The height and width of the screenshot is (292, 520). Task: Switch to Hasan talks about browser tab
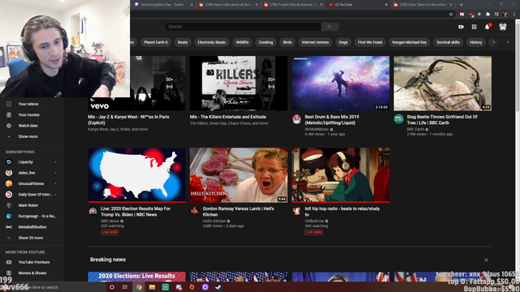point(228,5)
